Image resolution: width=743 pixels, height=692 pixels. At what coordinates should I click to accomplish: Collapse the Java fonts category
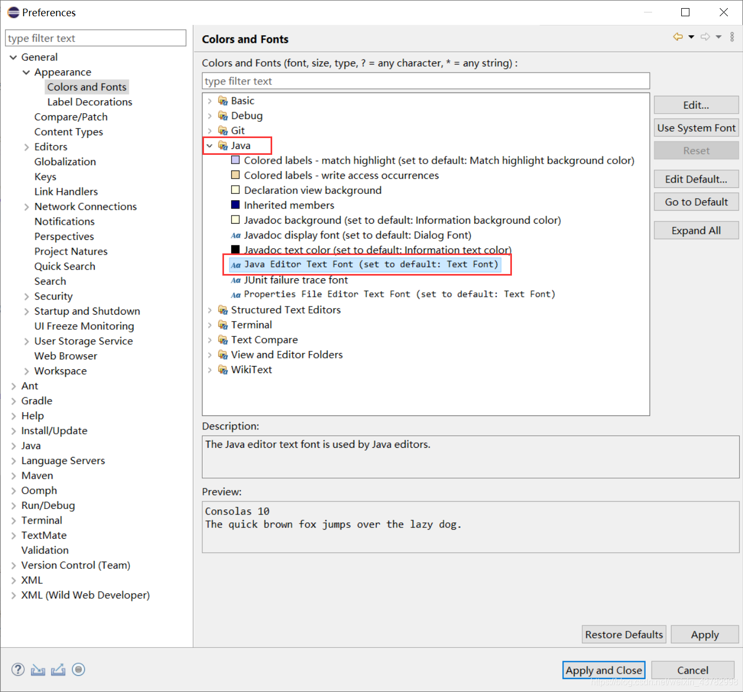[x=209, y=146]
